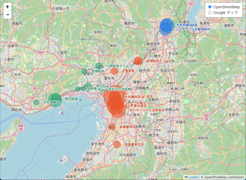Click the あべのハルカス近鉄本店 label
The image size is (246, 180).
tap(147, 110)
